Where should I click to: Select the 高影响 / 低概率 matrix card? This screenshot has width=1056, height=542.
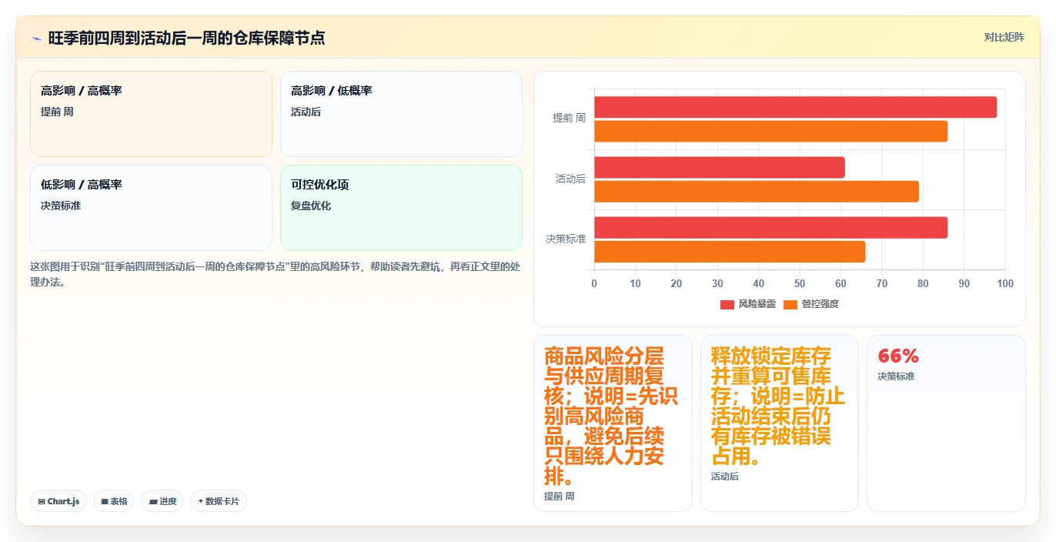[x=401, y=114]
